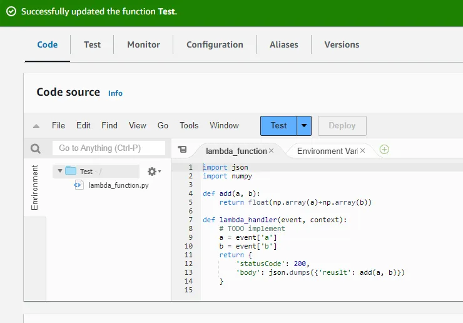Switch to the Monitor tab

tap(143, 44)
